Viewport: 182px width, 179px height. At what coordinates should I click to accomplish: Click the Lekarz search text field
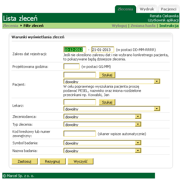(80, 102)
